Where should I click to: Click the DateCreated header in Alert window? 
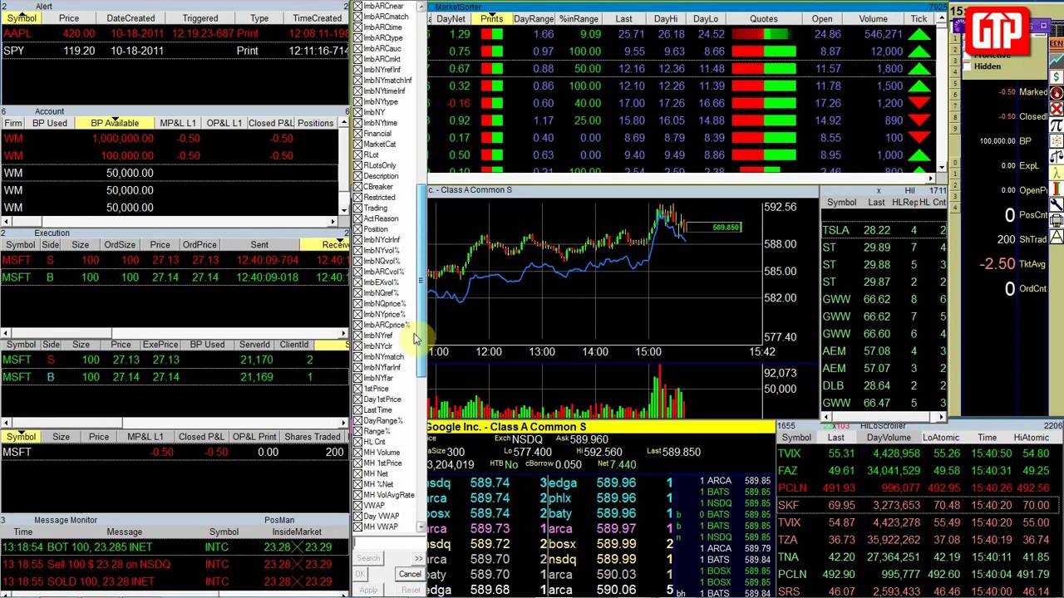tap(131, 18)
